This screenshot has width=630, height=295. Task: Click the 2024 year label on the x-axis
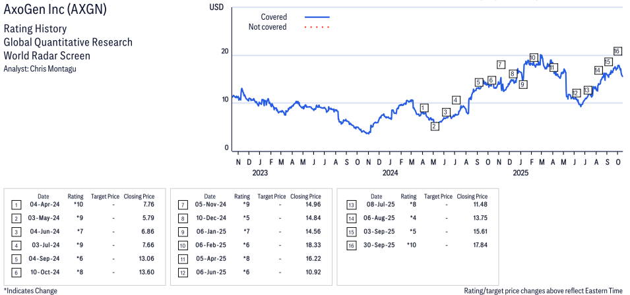(x=390, y=174)
